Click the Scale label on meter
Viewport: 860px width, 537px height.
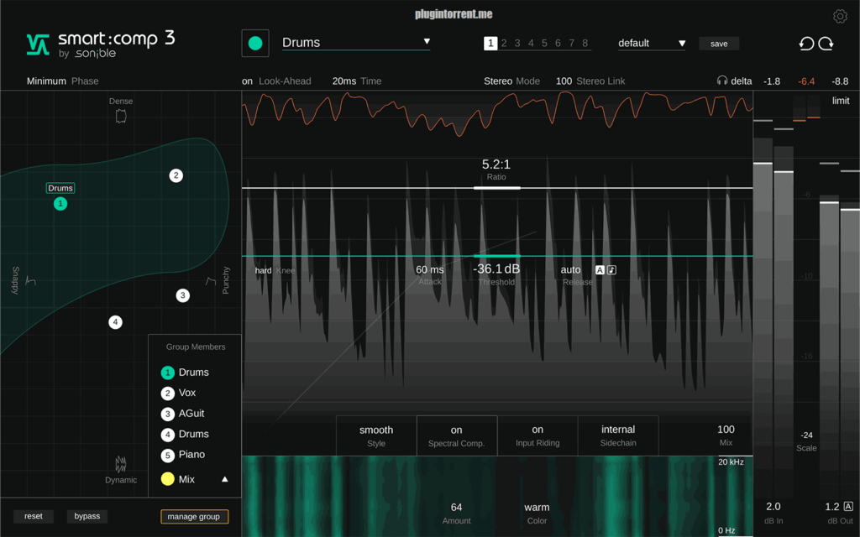tap(806, 448)
